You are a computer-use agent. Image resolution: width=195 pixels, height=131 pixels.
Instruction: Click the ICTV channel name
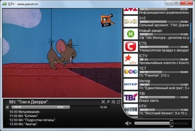[x=143, y=56]
